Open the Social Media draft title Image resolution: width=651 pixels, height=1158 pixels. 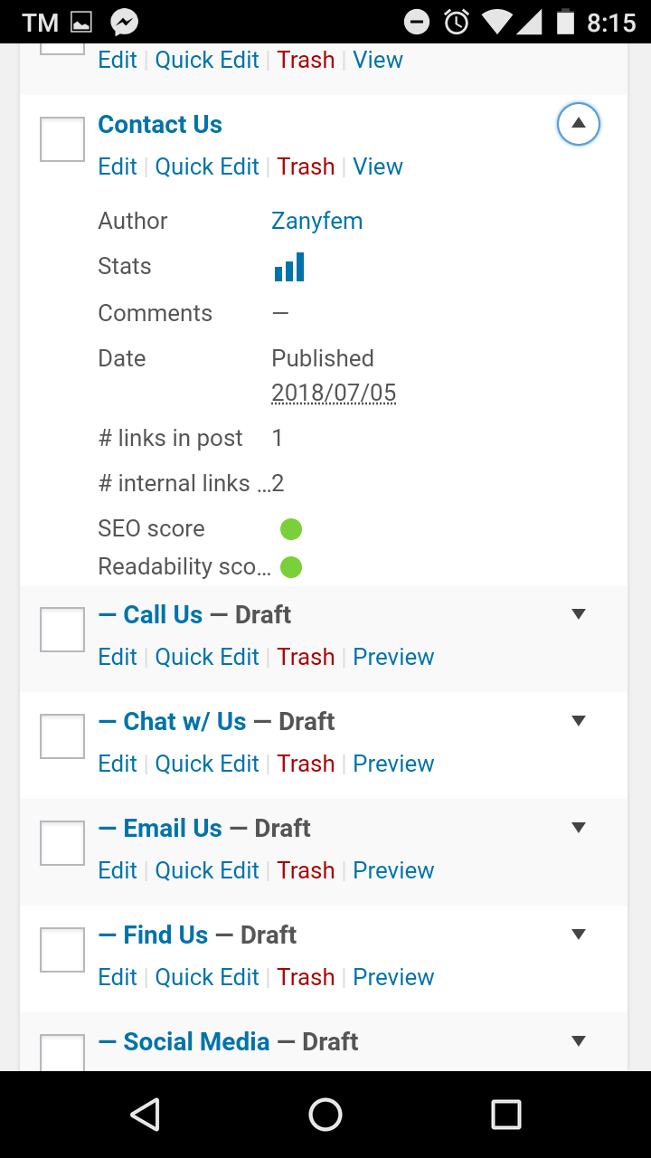click(x=196, y=1042)
